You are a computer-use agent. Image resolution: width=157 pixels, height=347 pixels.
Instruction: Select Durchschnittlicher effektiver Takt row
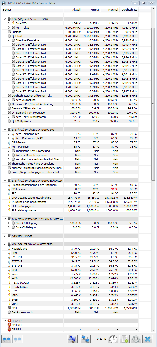(70, 96)
